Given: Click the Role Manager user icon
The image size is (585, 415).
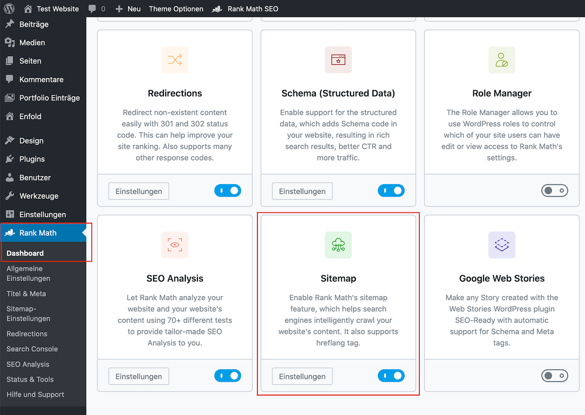Looking at the screenshot, I should (502, 60).
